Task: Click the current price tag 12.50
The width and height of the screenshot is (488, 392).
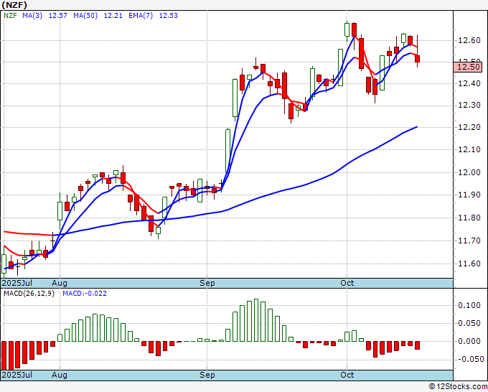Action: [468, 67]
